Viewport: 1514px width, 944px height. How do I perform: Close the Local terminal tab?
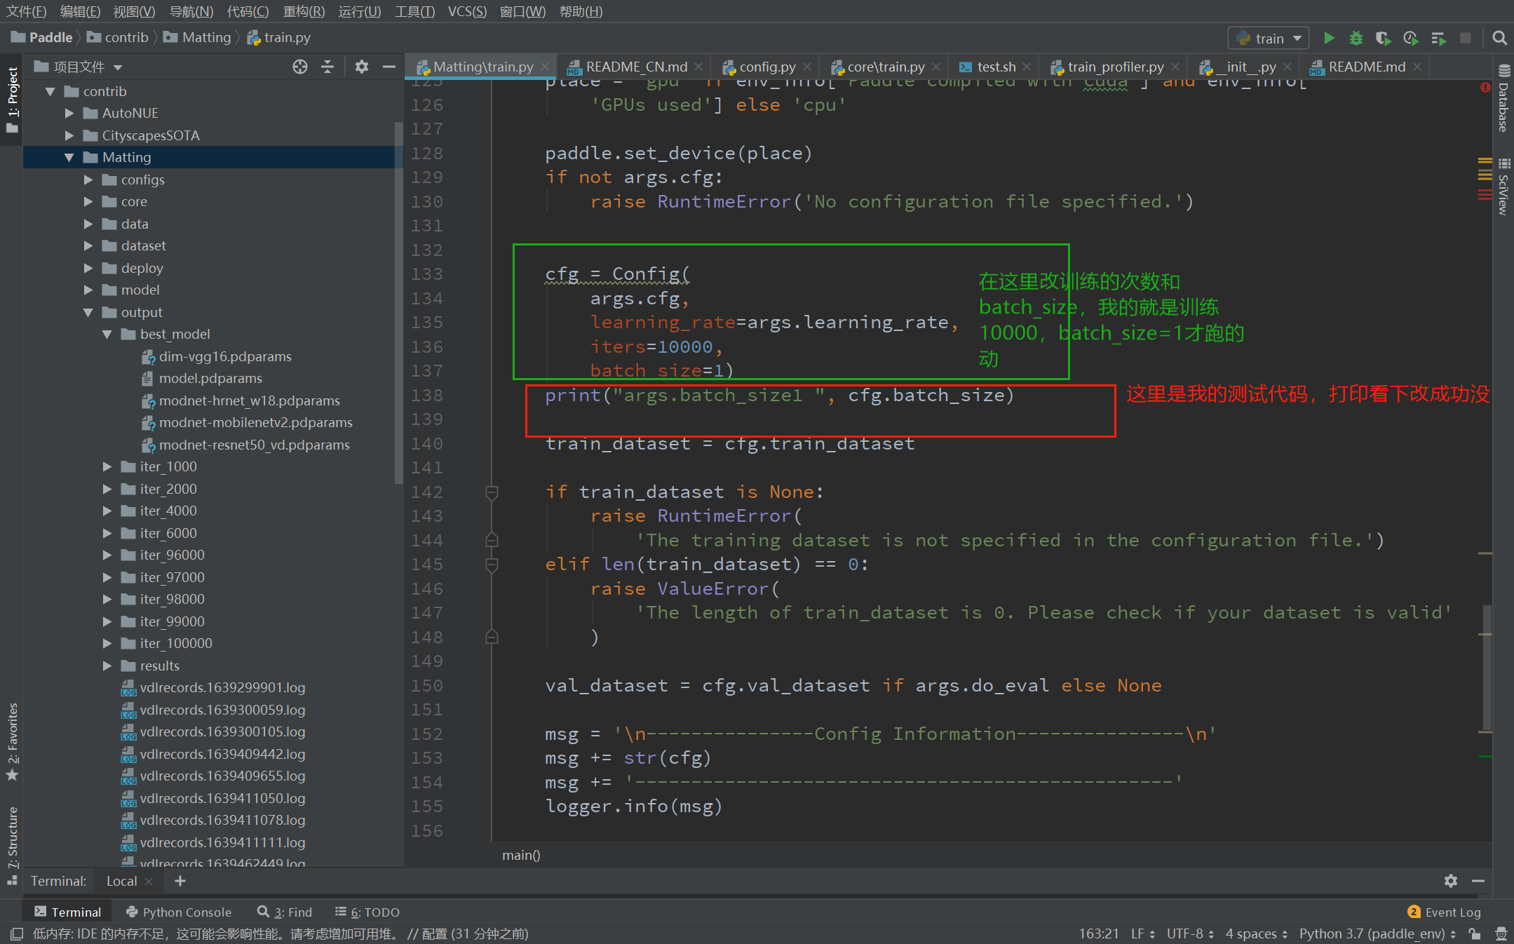coord(149,881)
